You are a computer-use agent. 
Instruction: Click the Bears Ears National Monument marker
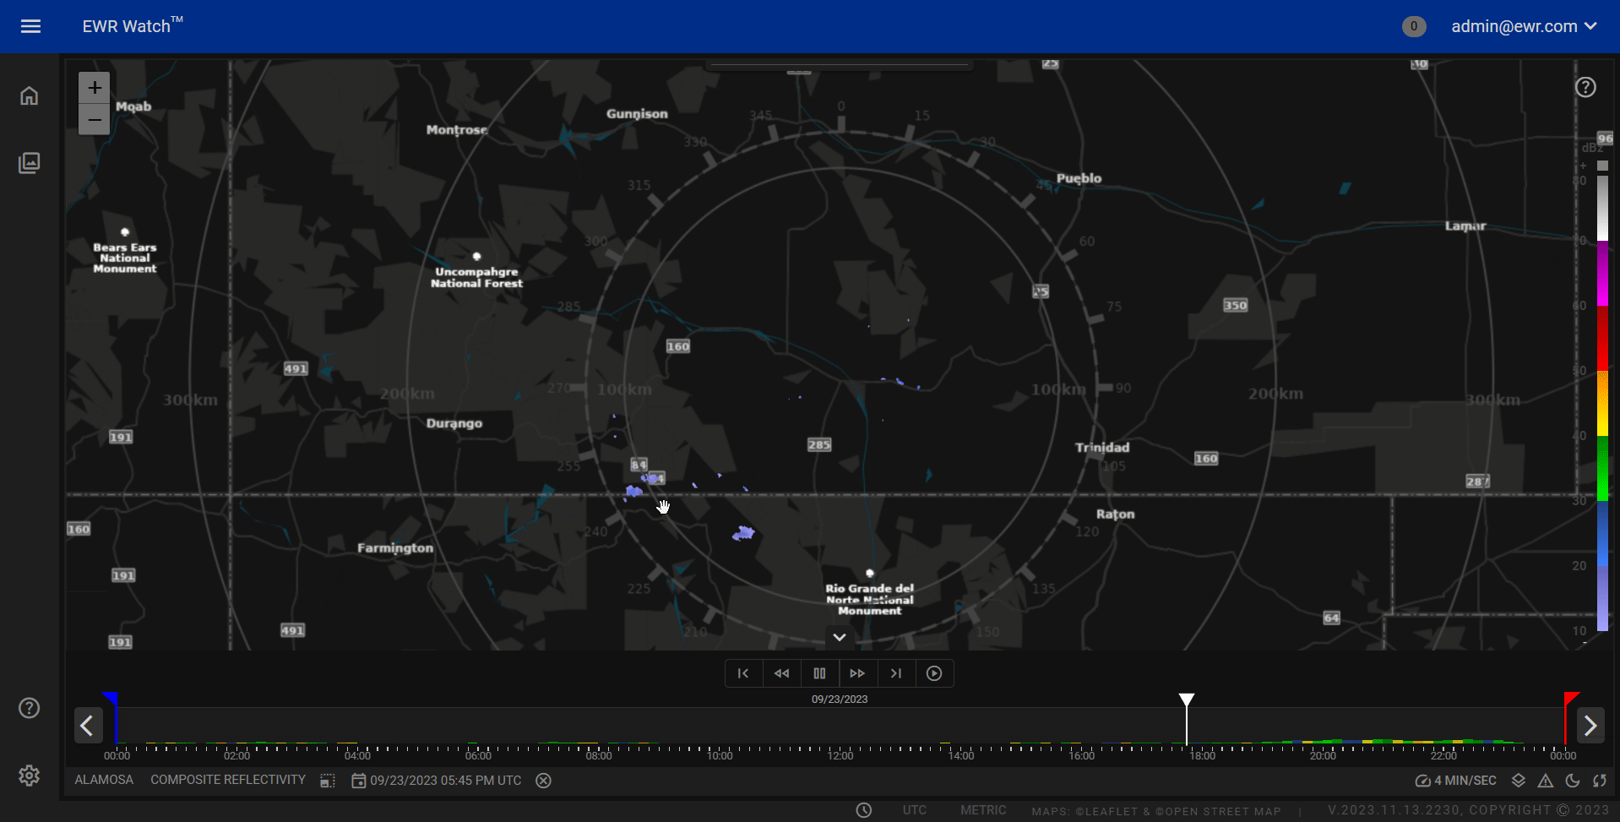click(x=125, y=231)
